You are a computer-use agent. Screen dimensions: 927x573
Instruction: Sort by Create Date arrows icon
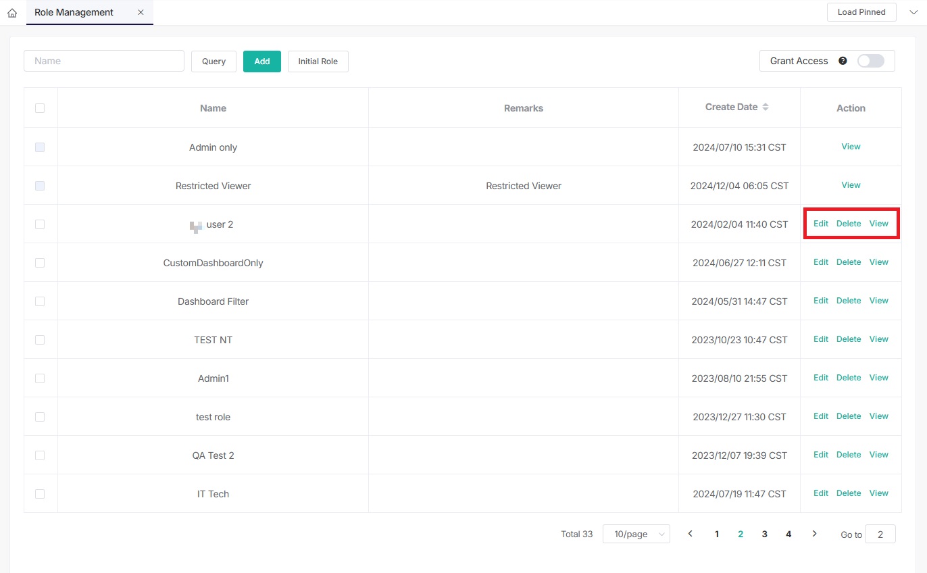point(766,107)
